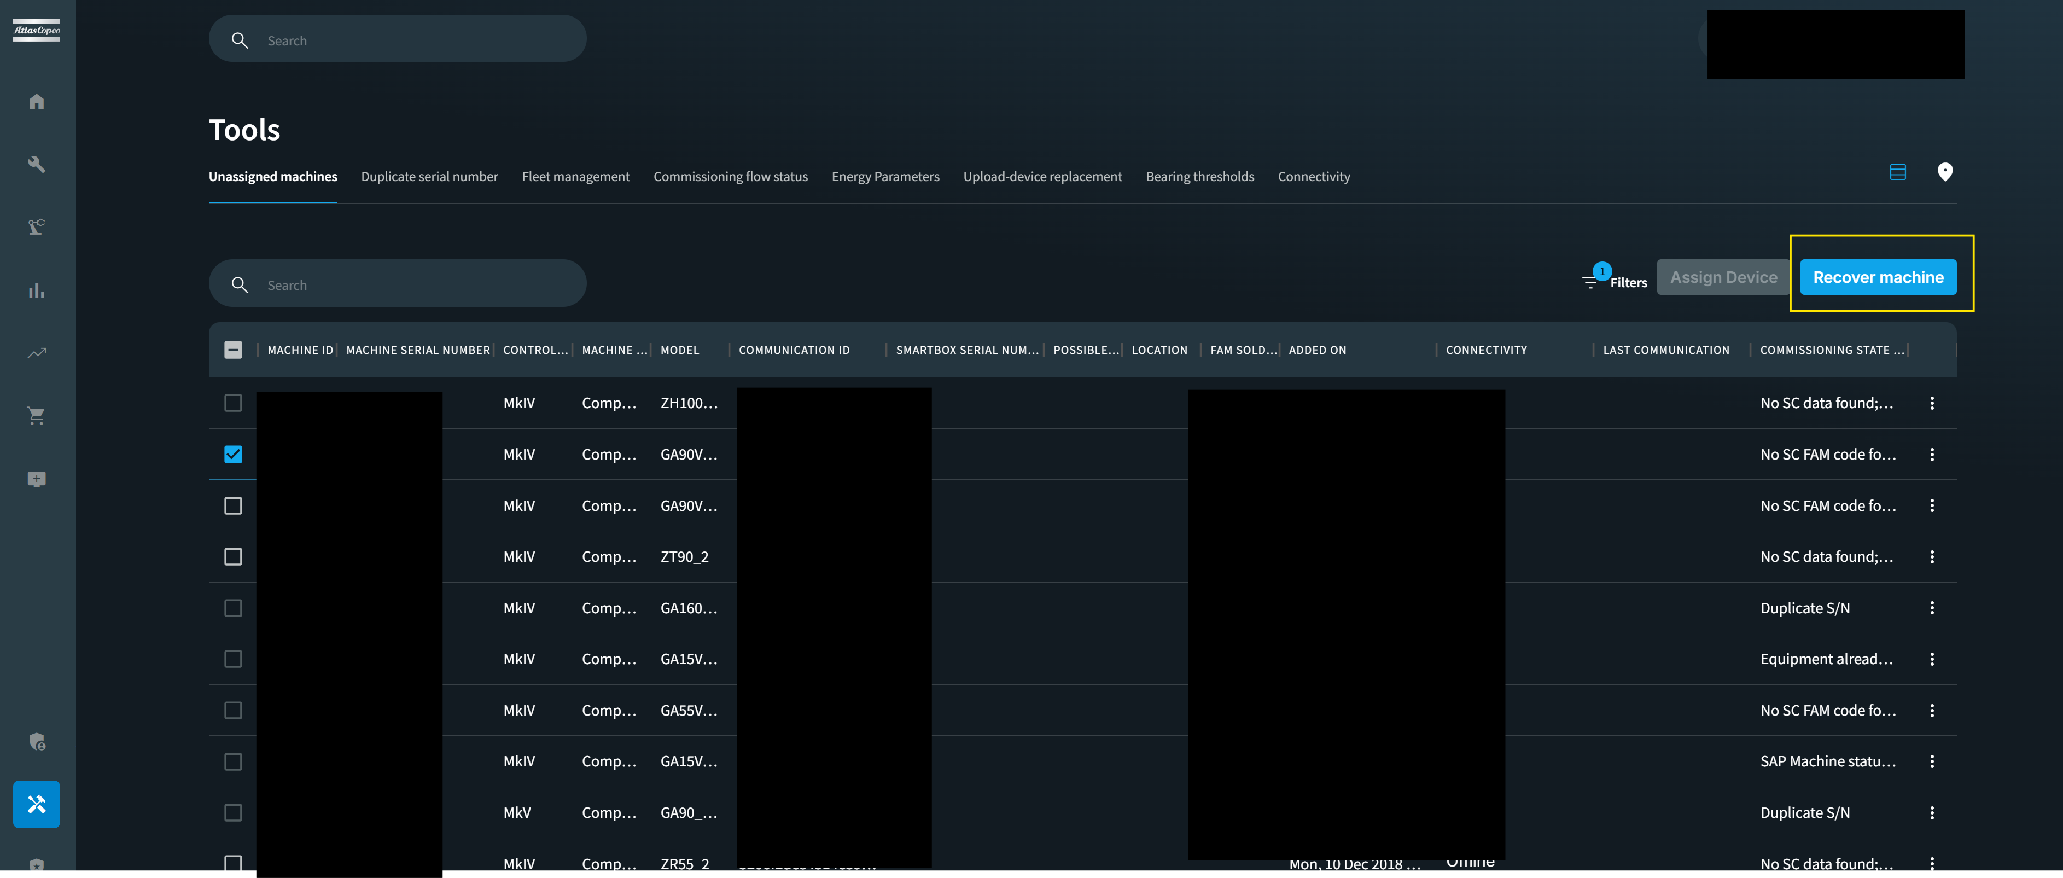This screenshot has height=878, width=2063.
Task: Select the list view icon
Action: (x=1897, y=172)
